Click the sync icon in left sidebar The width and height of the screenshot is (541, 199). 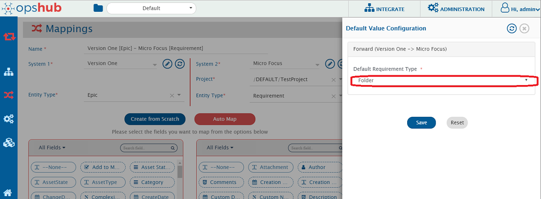[9, 37]
